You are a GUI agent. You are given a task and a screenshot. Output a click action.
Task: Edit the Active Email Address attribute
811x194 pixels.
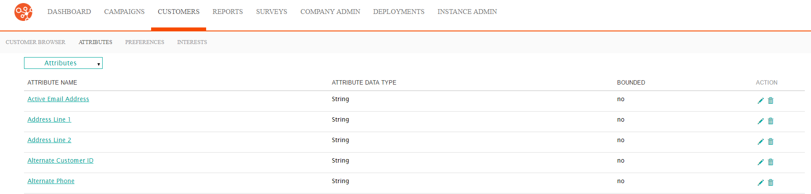[760, 101]
